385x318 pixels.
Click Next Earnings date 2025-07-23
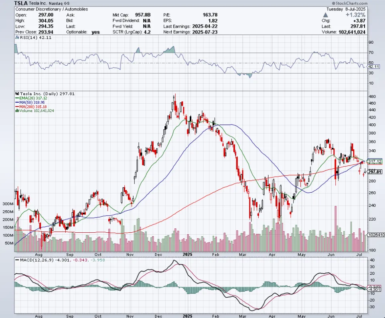[205, 32]
